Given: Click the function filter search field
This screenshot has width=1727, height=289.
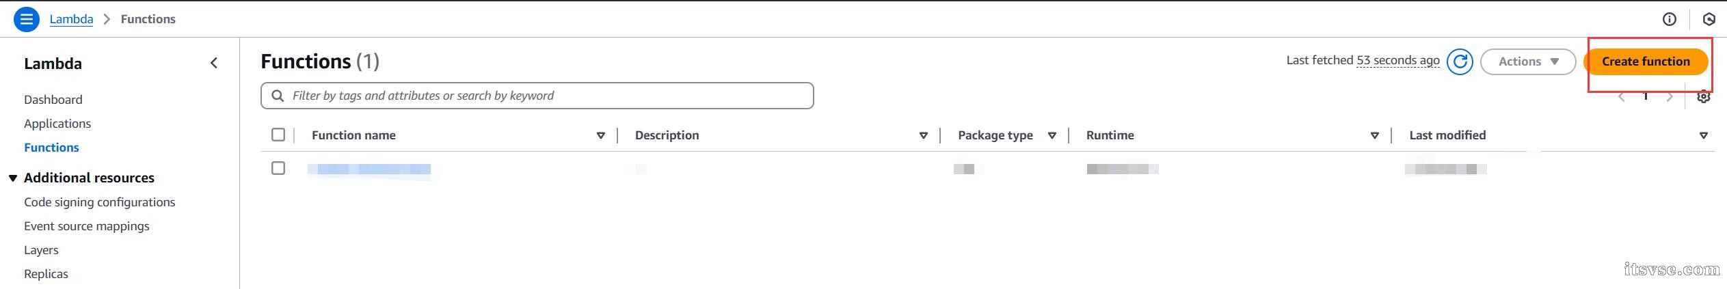Looking at the screenshot, I should [x=537, y=96].
